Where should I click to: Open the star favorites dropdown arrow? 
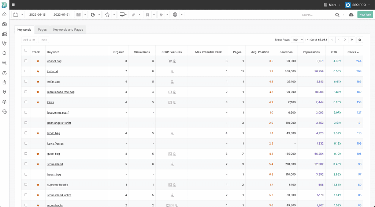(114, 15)
